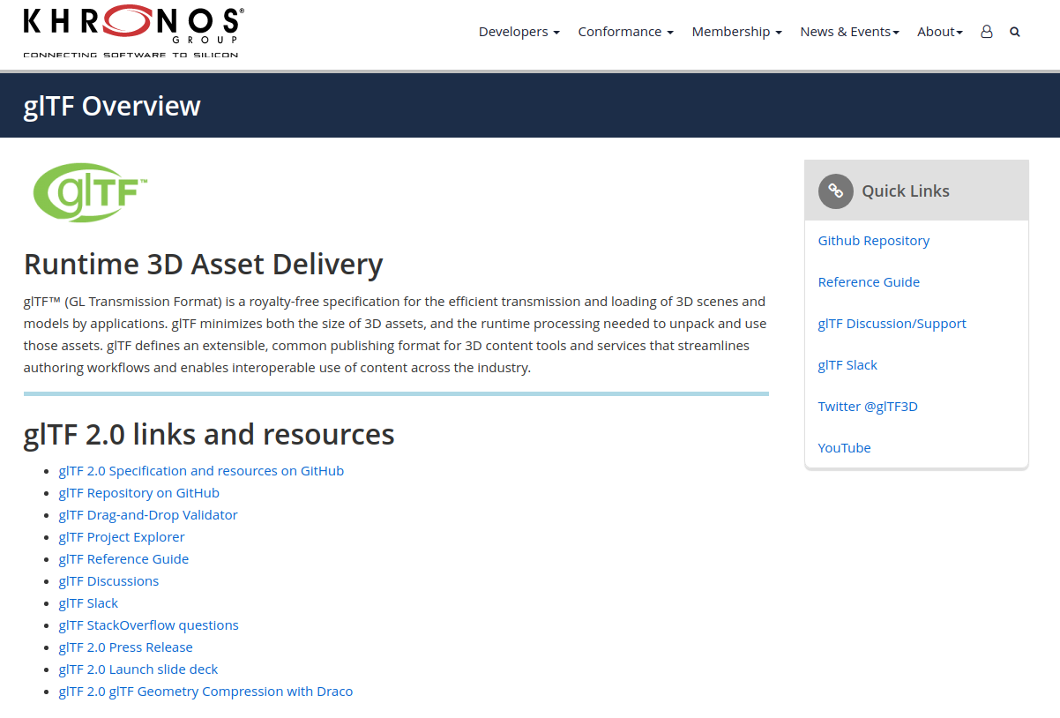Open the glTF Discussions link
Viewport: 1060px width, 718px height.
(x=108, y=581)
